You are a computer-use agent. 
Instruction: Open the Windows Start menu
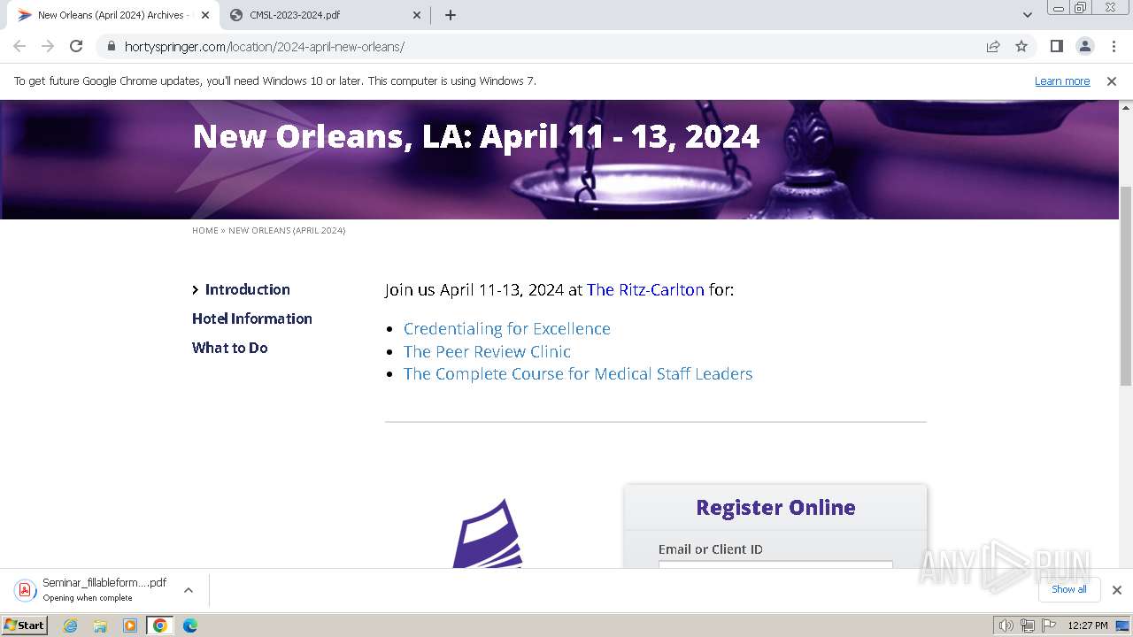coord(25,625)
